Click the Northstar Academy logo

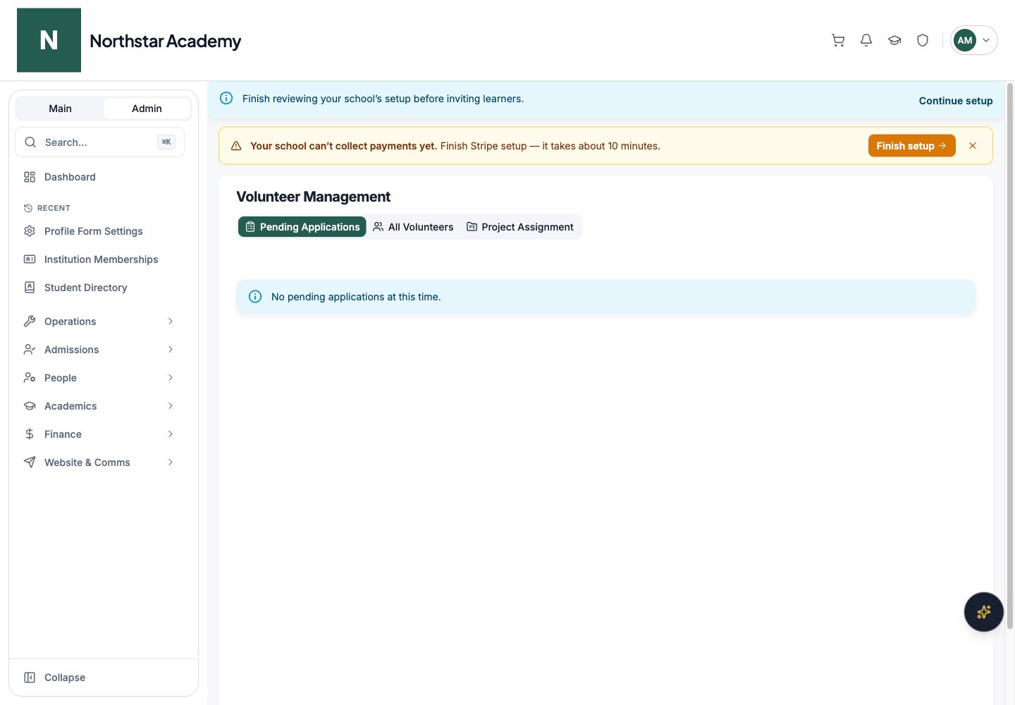(x=49, y=40)
